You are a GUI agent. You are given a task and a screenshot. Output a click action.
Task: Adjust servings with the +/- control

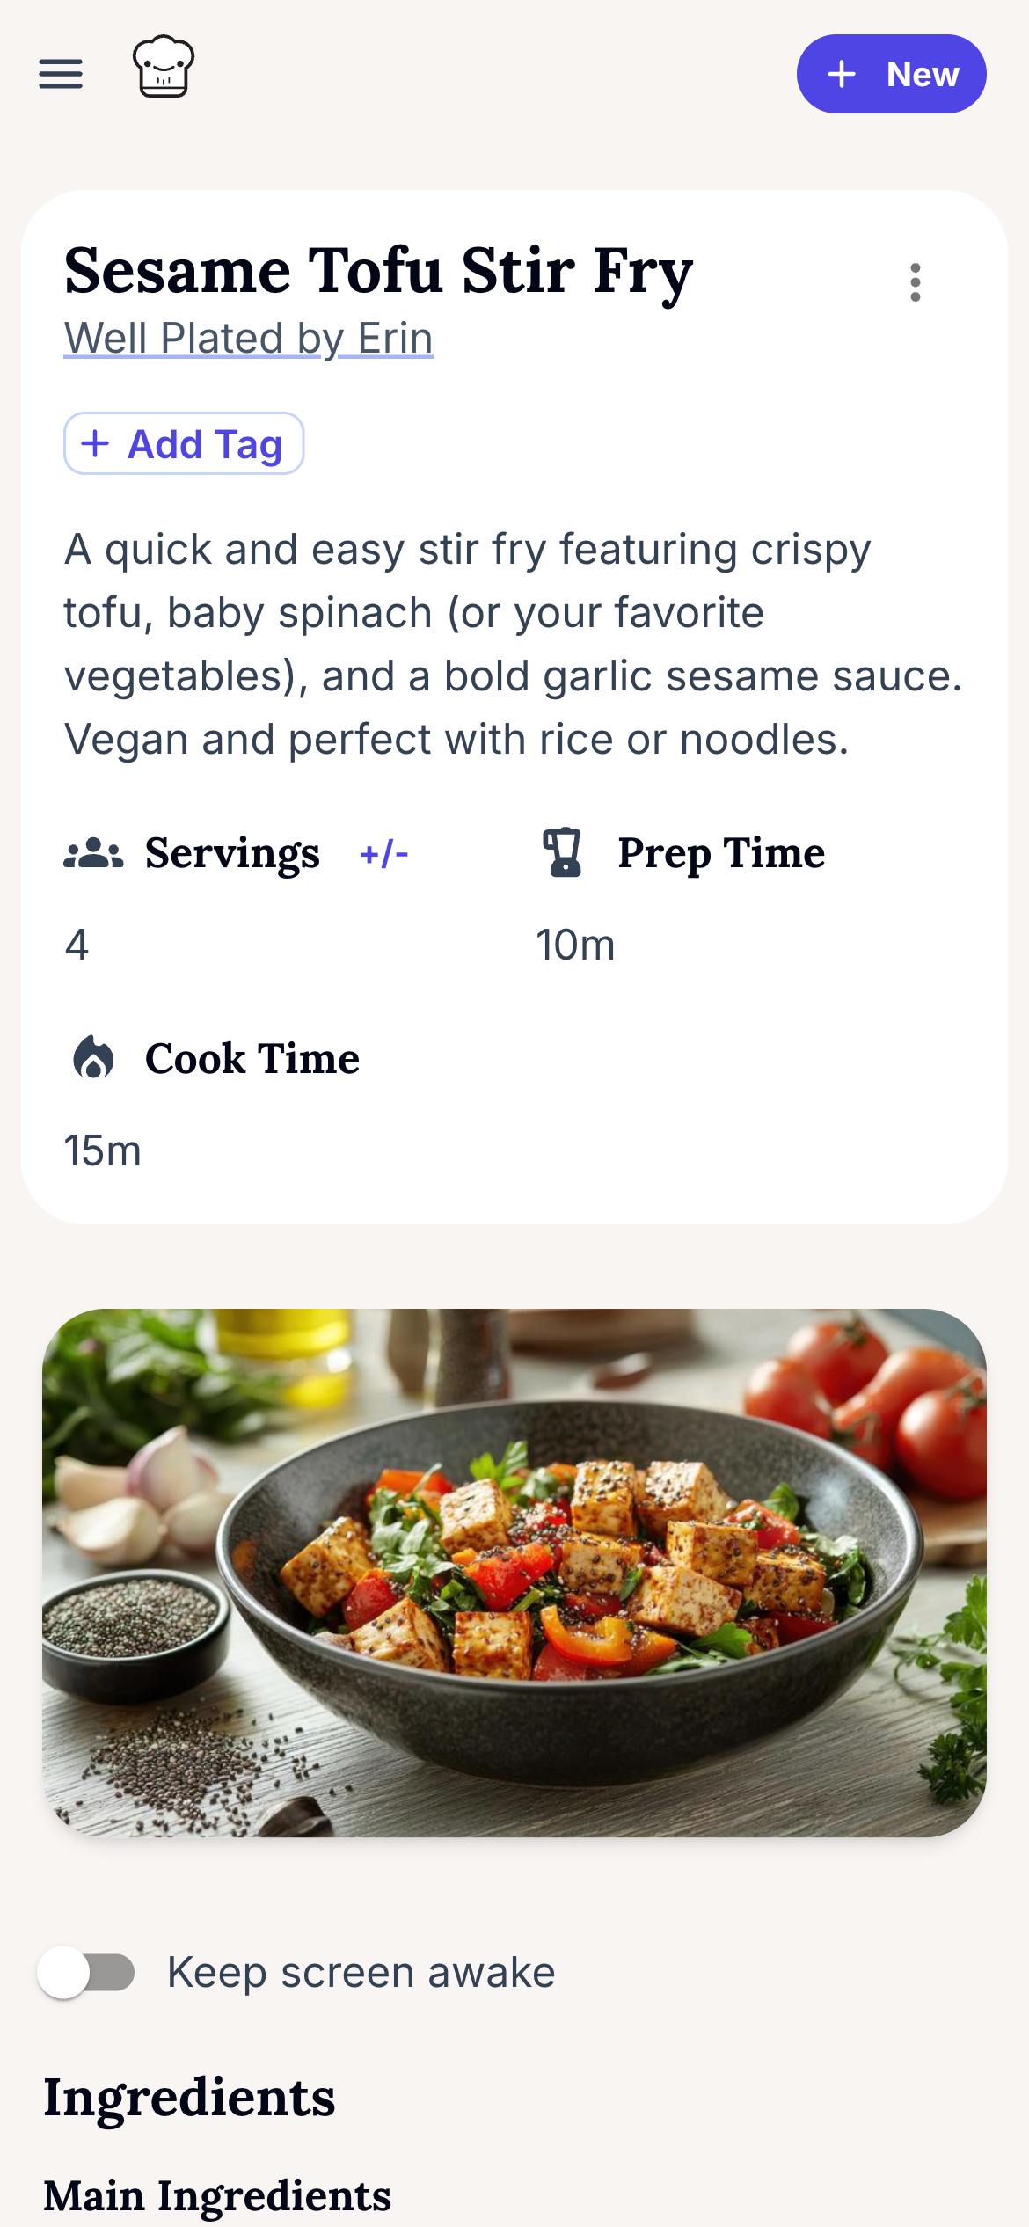click(x=384, y=853)
